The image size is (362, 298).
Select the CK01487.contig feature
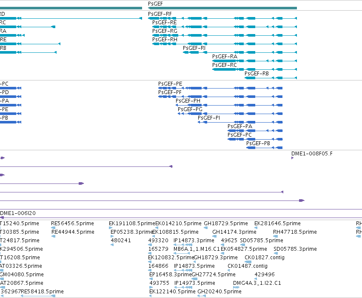248,266
